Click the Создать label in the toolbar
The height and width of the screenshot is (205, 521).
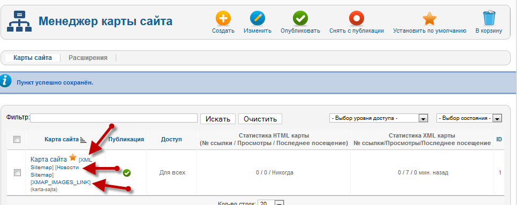pos(223,31)
